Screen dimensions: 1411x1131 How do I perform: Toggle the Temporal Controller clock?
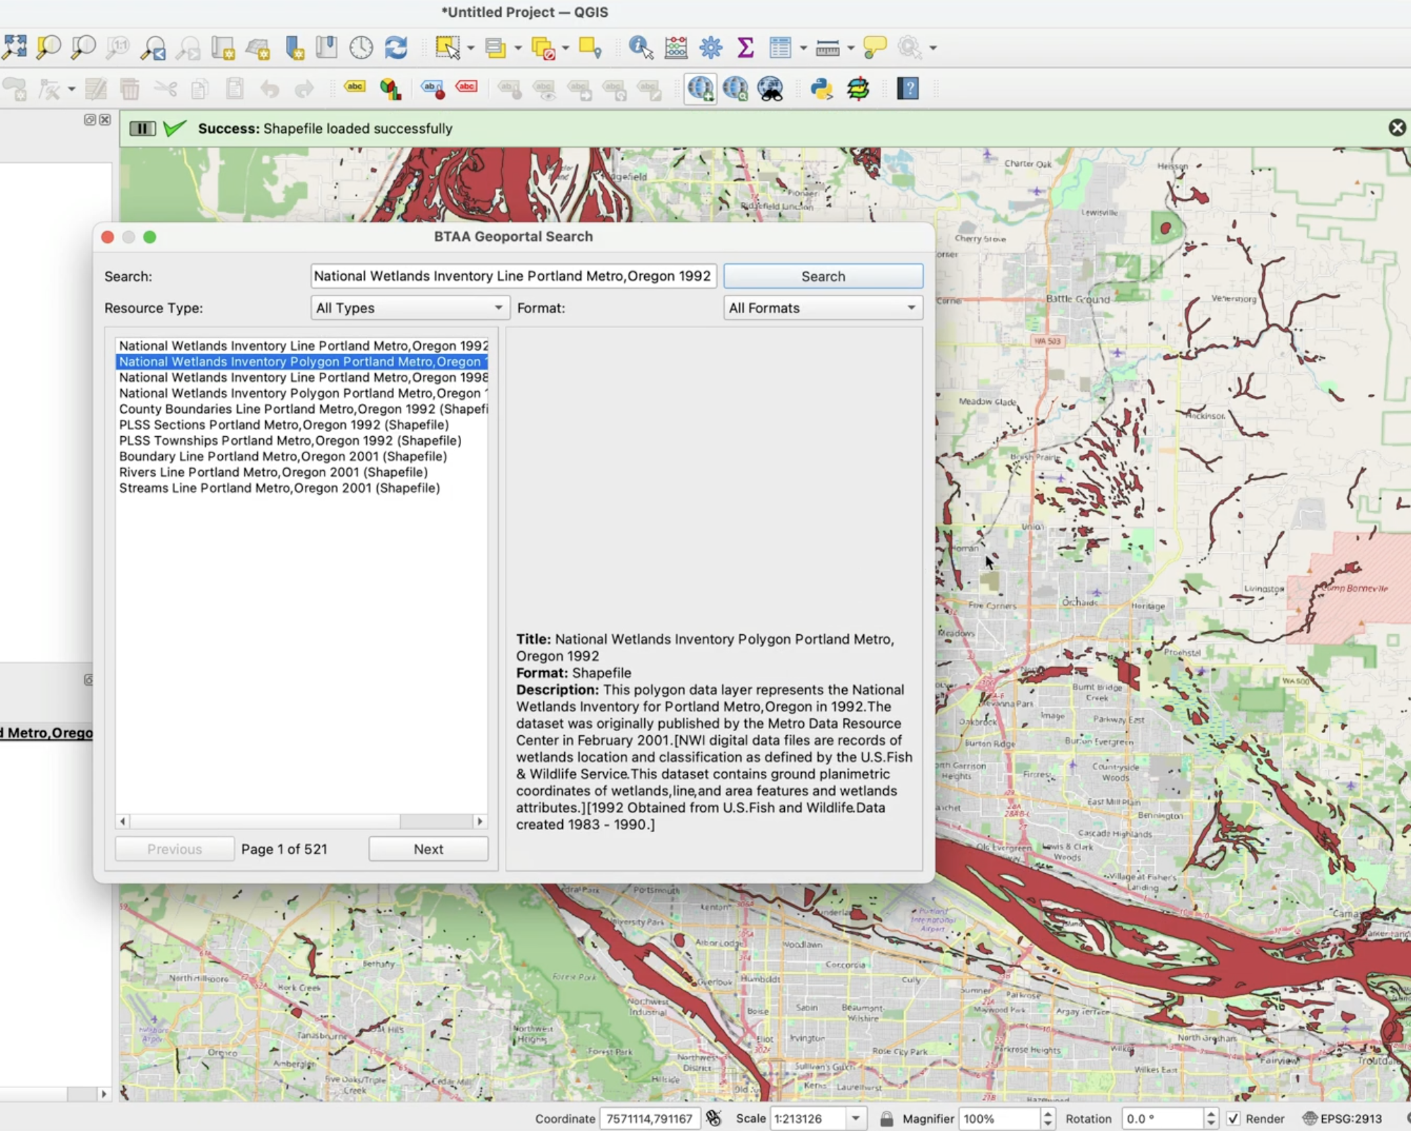click(x=362, y=47)
